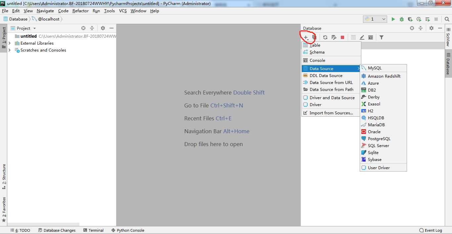Click the Search Everywhere magnifier icon
The height and width of the screenshot is (234, 452).
point(446,19)
